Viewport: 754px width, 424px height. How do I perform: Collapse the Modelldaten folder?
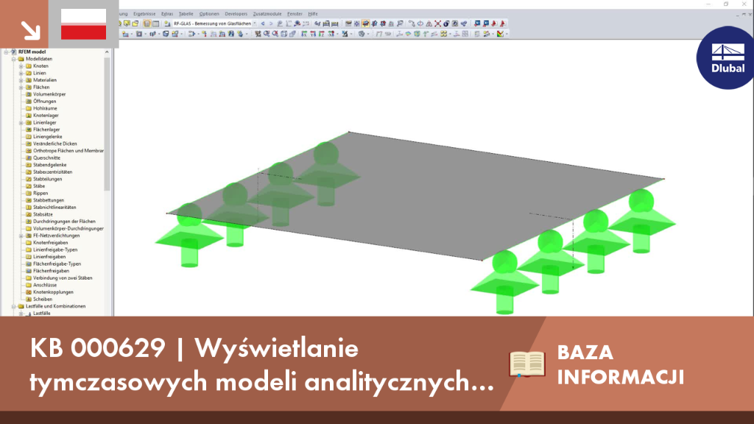coord(13,59)
